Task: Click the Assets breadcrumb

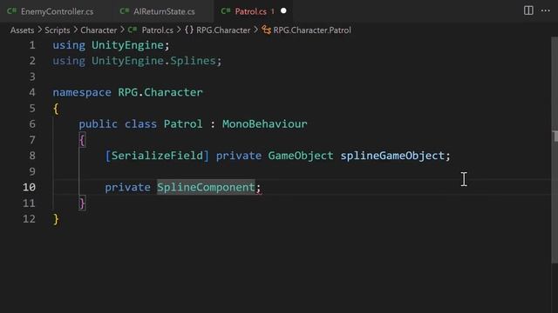Action: coord(22,30)
